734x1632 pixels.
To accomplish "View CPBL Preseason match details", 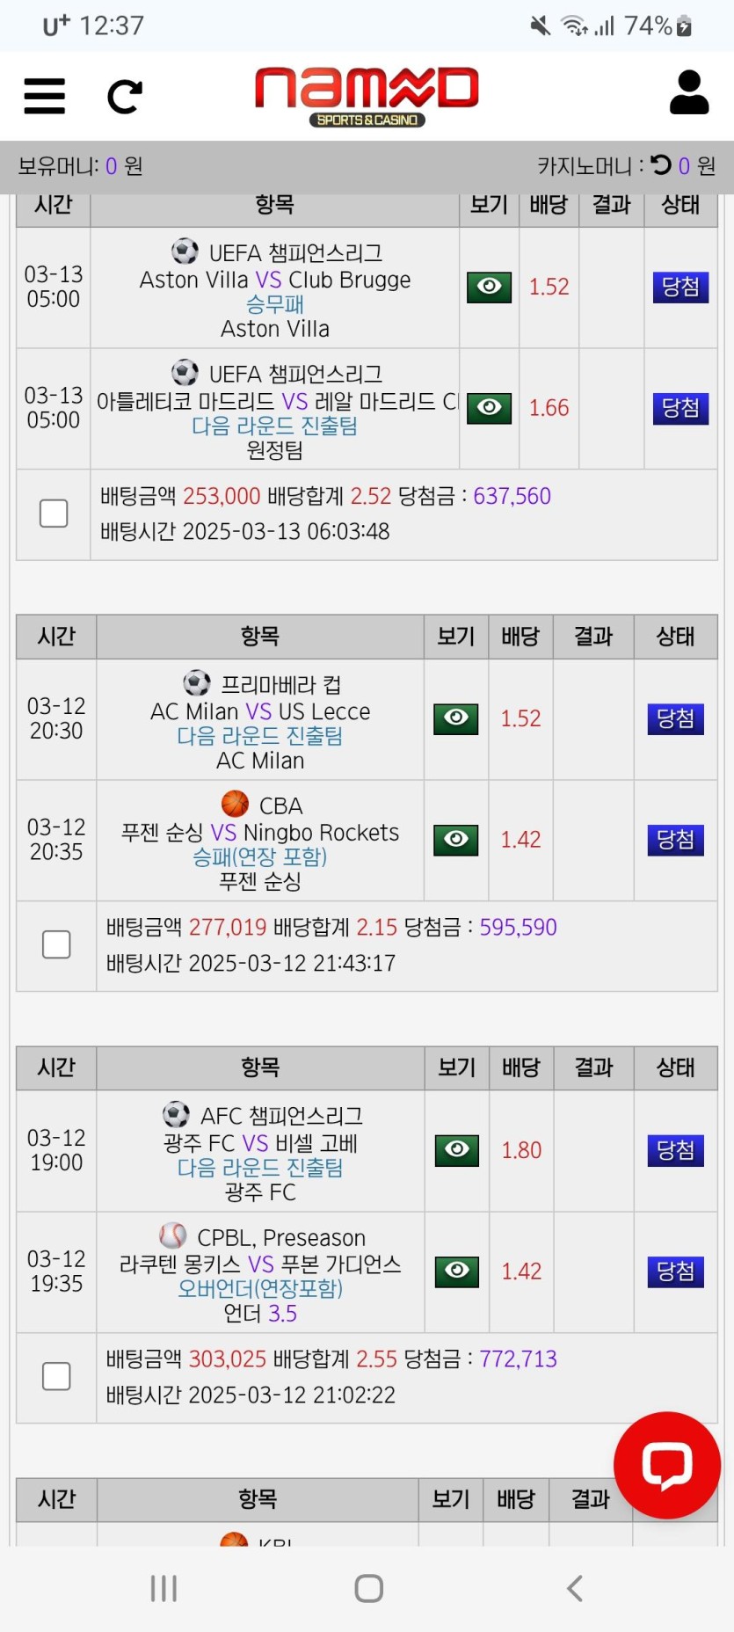I will pos(457,1271).
